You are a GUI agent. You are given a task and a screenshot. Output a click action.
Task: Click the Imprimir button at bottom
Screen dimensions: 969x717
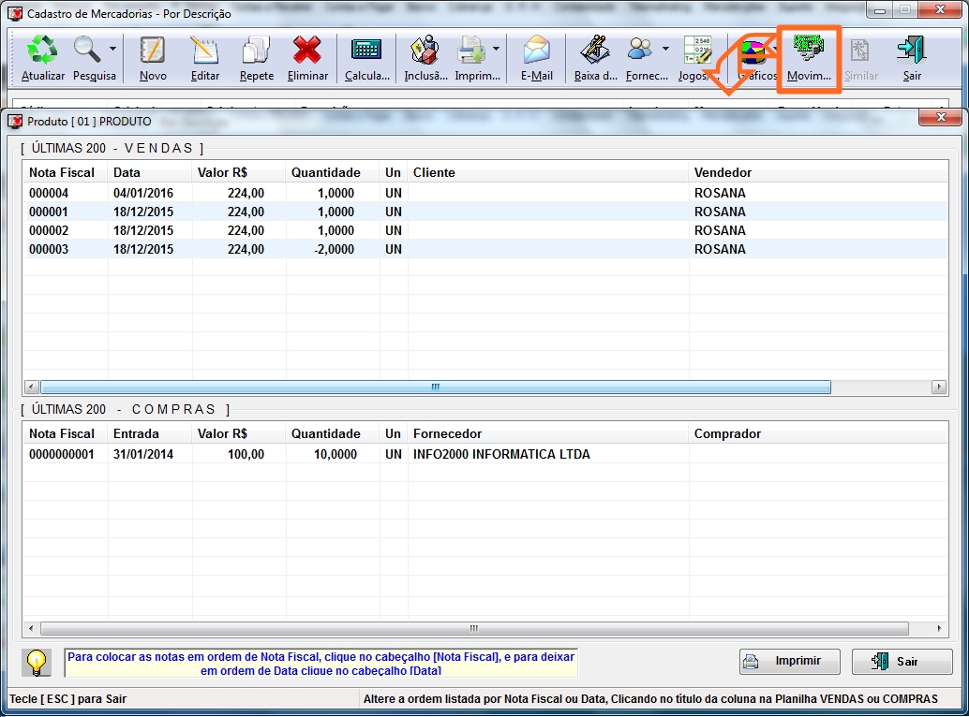[789, 661]
